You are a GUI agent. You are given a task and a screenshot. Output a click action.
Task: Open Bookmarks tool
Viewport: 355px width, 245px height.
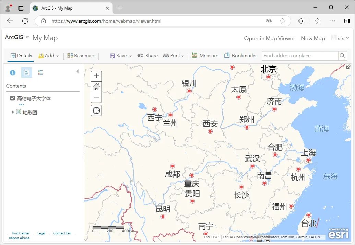[x=240, y=56]
